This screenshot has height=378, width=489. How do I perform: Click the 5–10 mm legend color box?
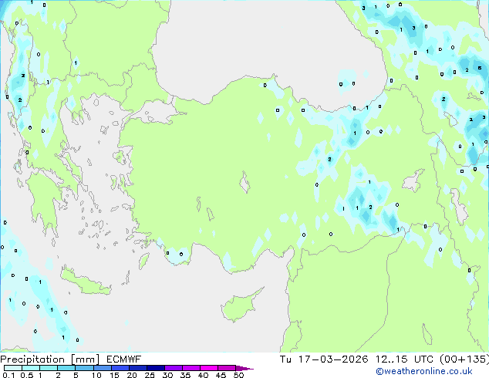tap(84, 368)
